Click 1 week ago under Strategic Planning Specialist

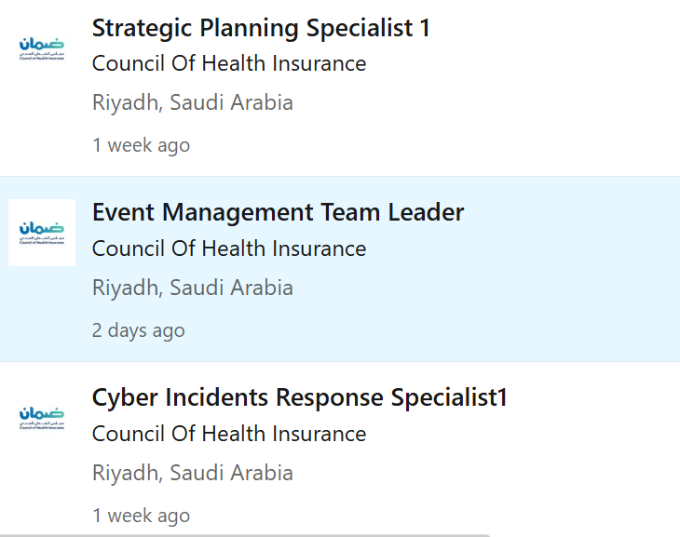[x=141, y=145]
